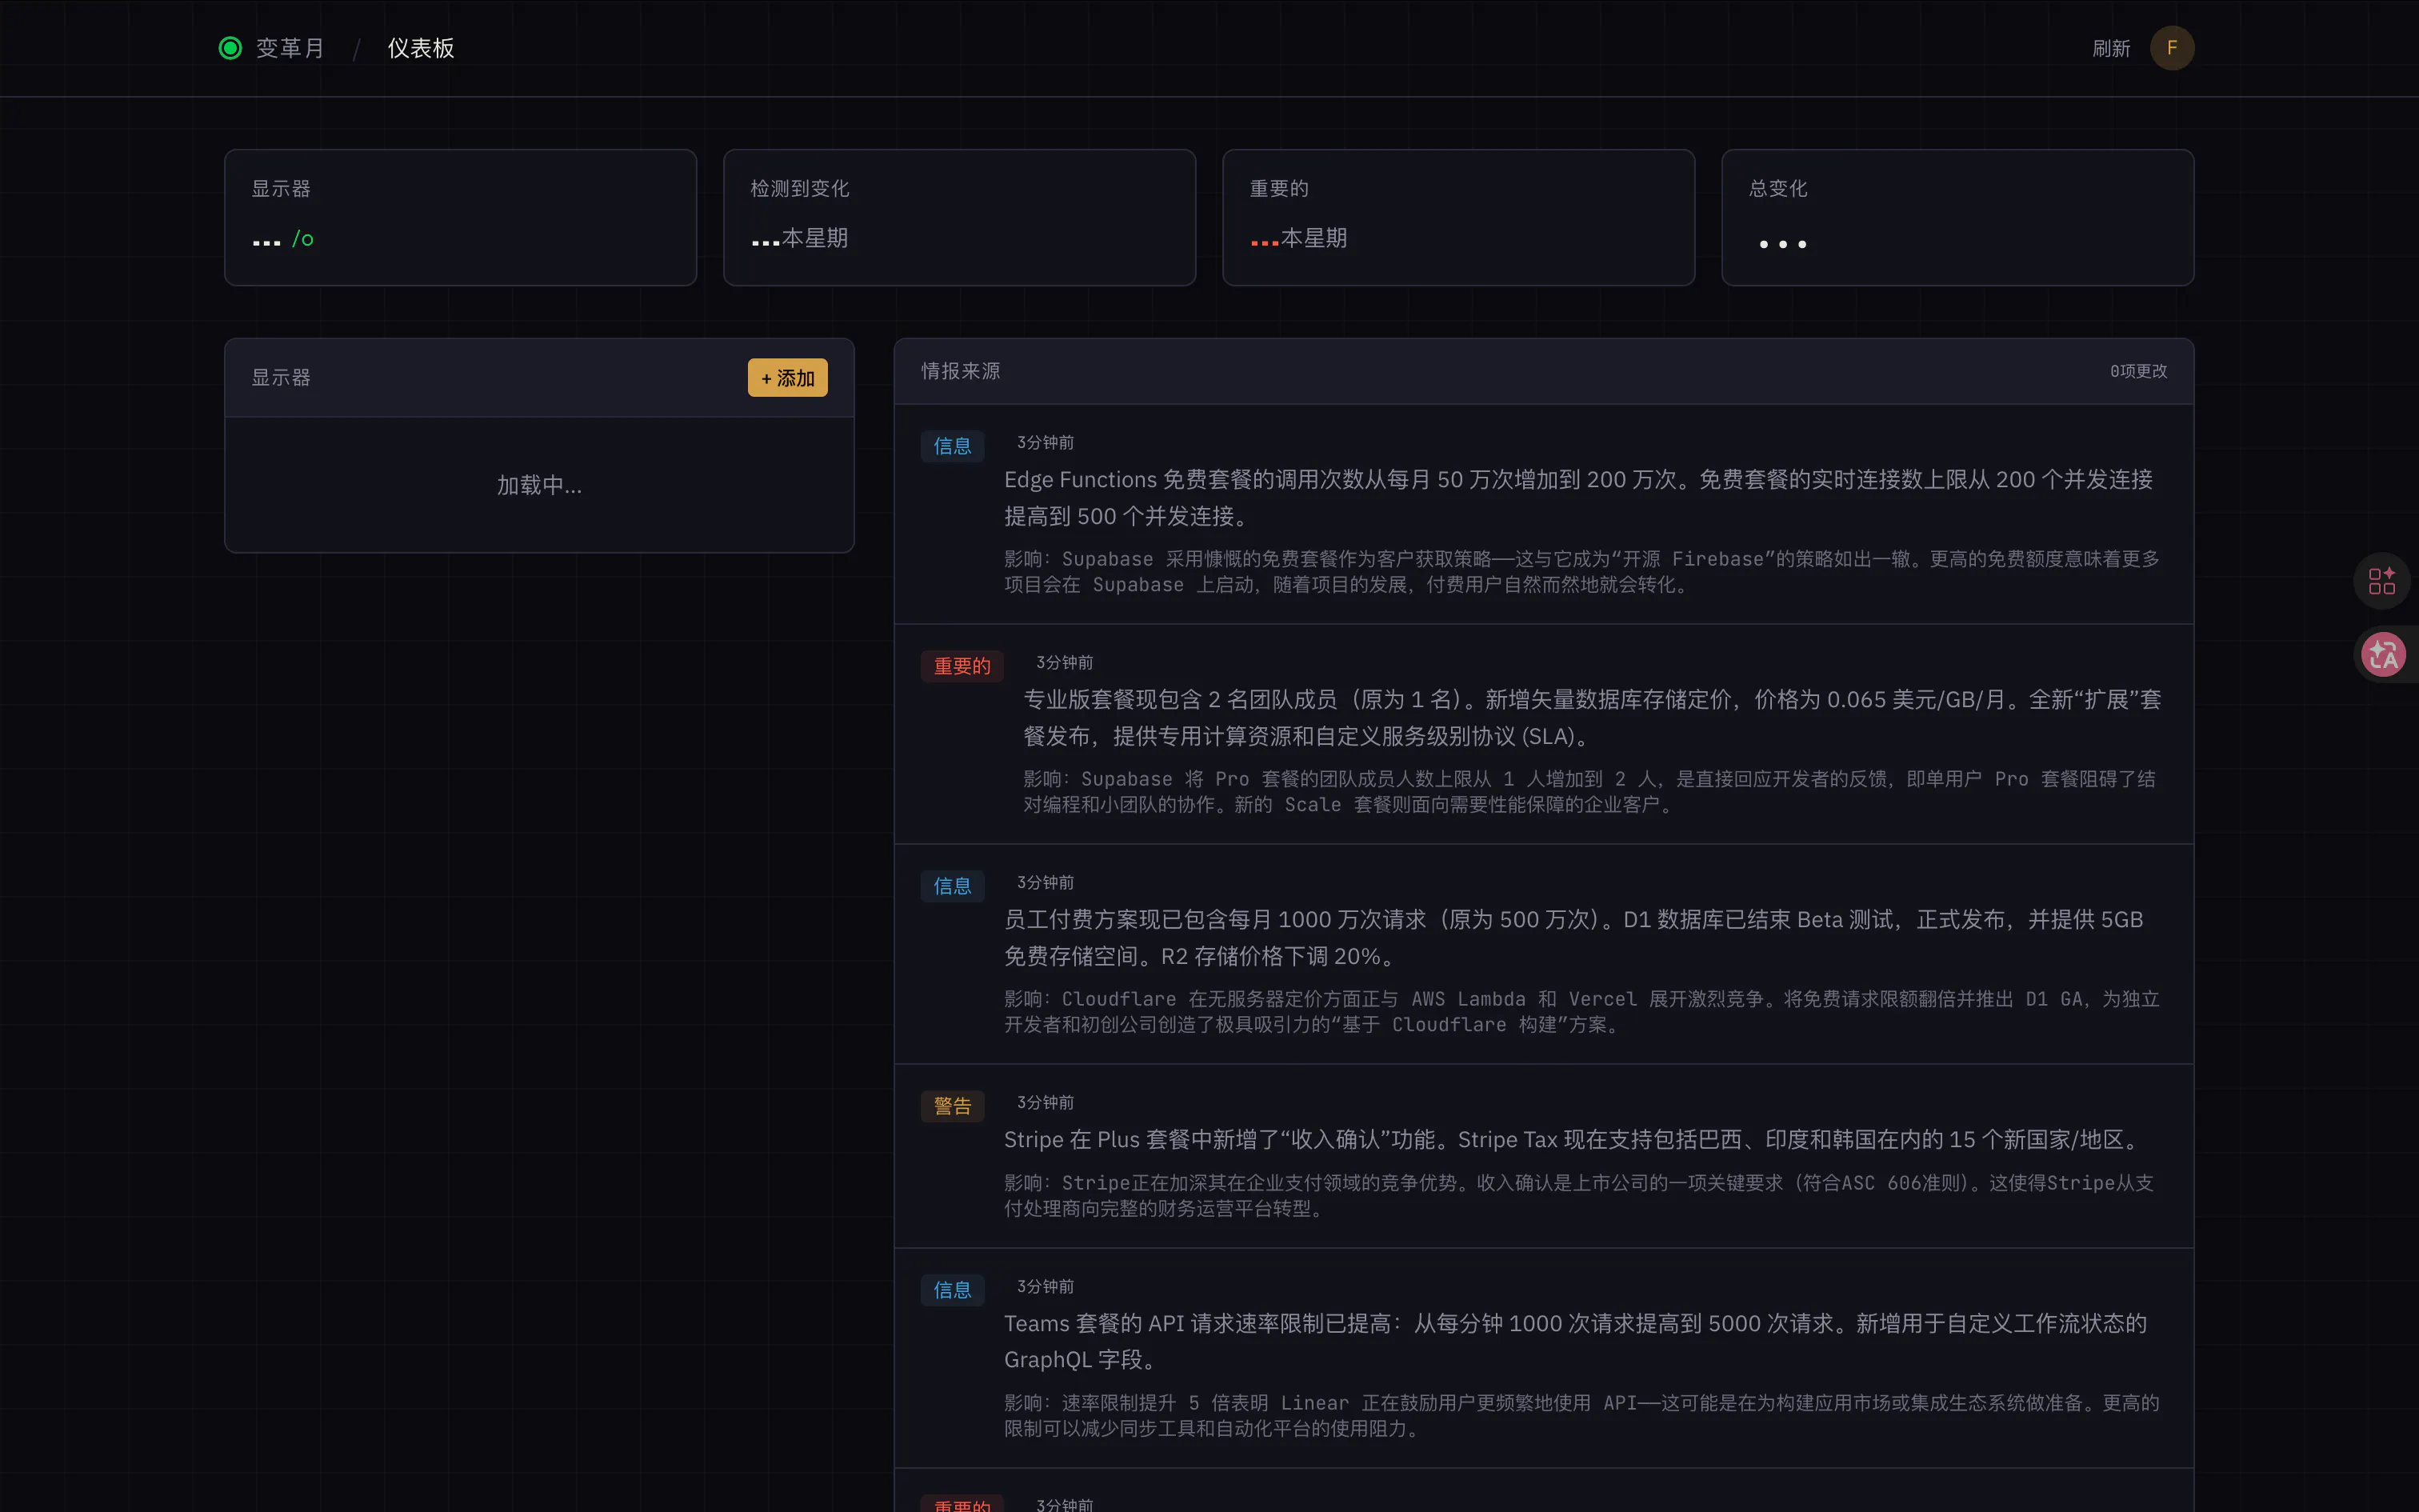2419x1512 pixels.
Task: Click the 警告 badge on Stripe entry
Action: coord(953,1106)
